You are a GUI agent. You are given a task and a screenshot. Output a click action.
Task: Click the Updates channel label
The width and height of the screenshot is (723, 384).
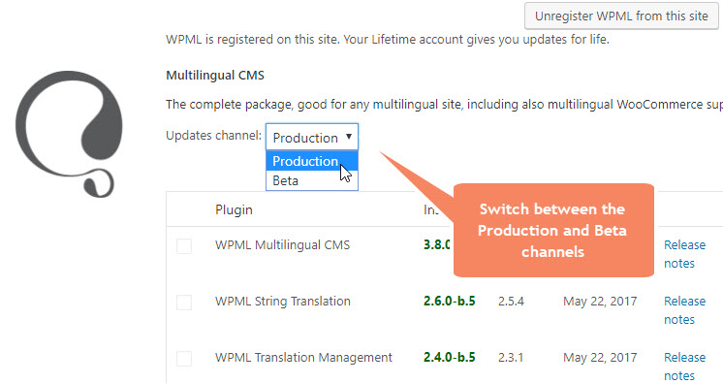coord(213,136)
